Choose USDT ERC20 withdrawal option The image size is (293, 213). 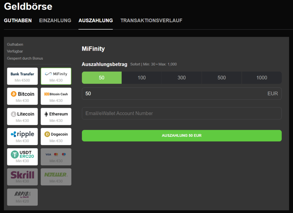pos(22,157)
